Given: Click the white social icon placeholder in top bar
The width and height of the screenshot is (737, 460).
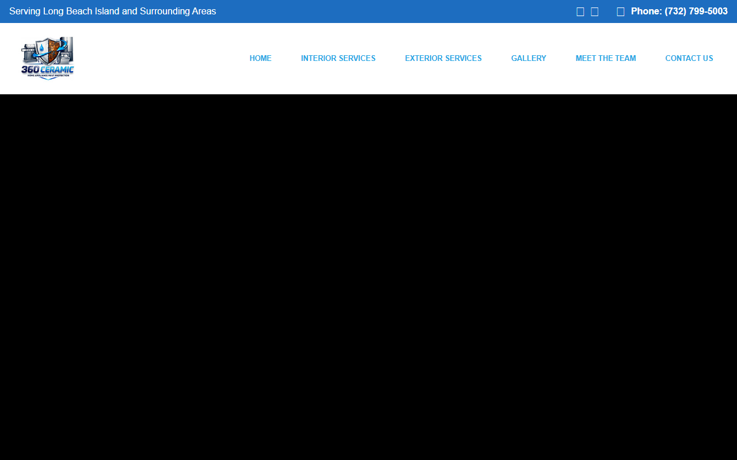Looking at the screenshot, I should [x=580, y=11].
